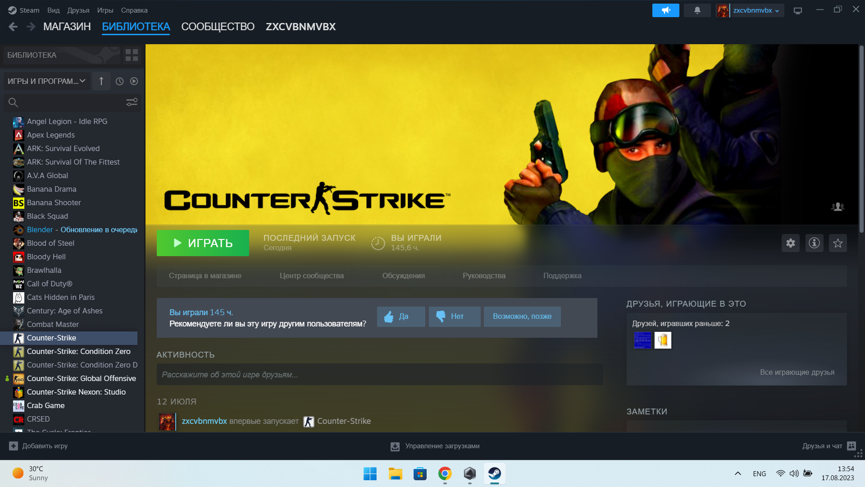865x487 pixels.
Task: Add Counter-Strike to favorites star
Action: pos(838,243)
